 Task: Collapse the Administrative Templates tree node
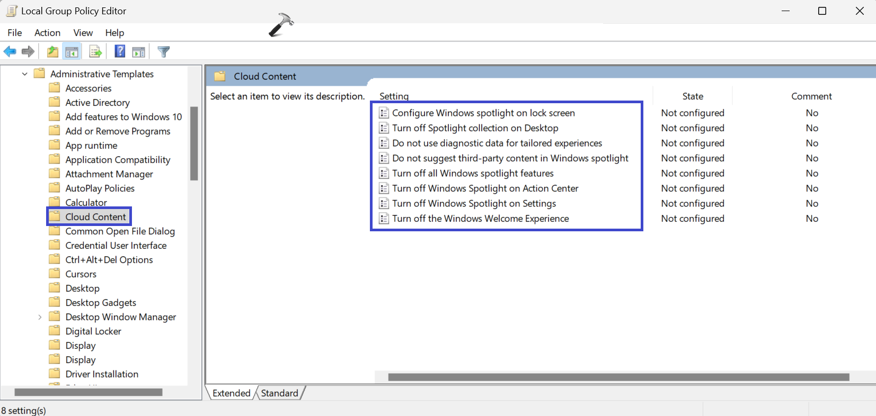24,74
